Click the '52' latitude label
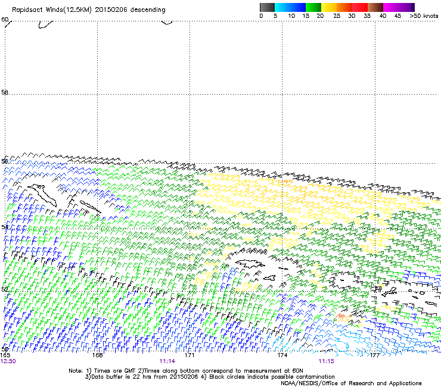 click(5, 289)
